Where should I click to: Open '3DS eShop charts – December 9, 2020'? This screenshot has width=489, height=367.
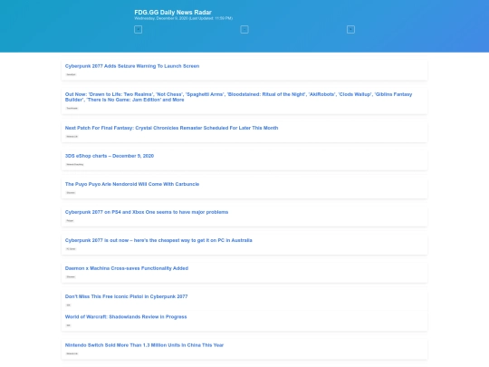[110, 156]
